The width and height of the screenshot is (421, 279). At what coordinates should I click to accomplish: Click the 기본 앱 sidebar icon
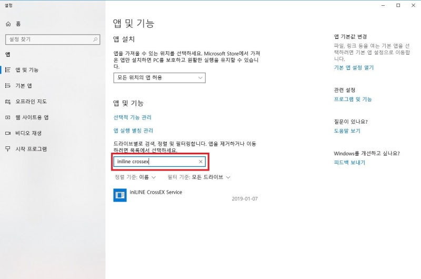[x=8, y=86]
